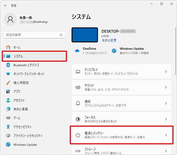Click the Windows Update icon in sidebar

8,144
